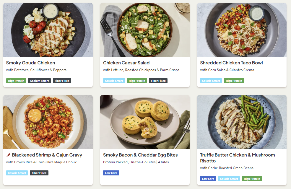Click Sodium Smart tag on Smoky Gouda Chicken
This screenshot has width=291, height=189.
40,81
